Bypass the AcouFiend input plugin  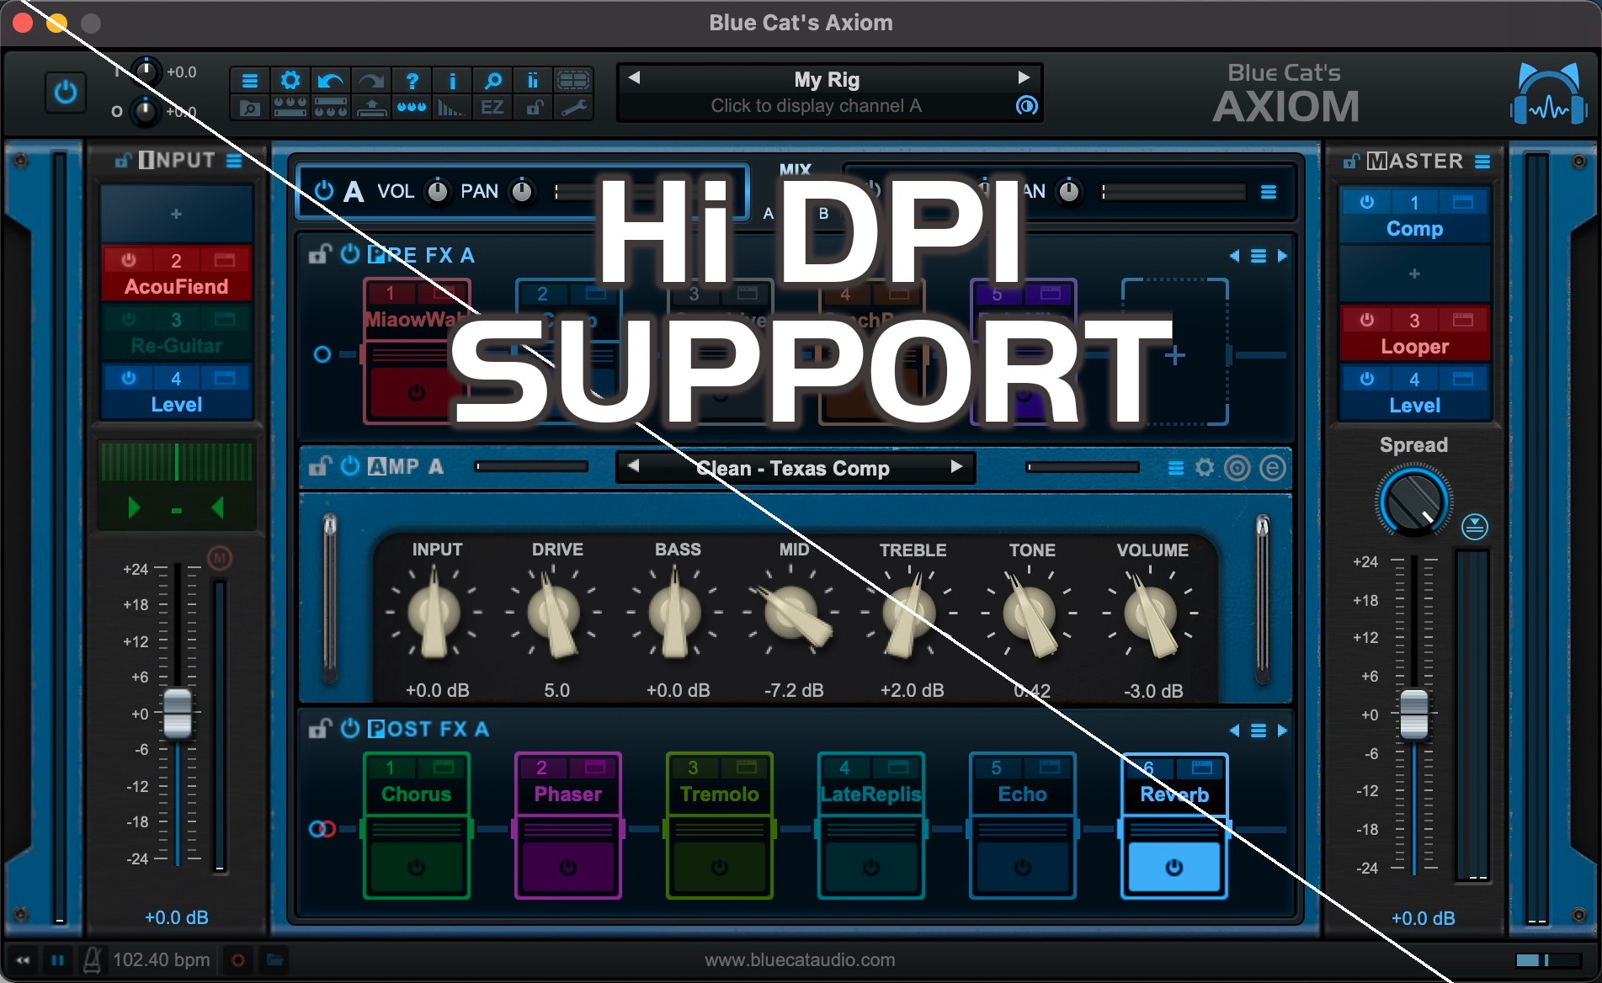[129, 260]
